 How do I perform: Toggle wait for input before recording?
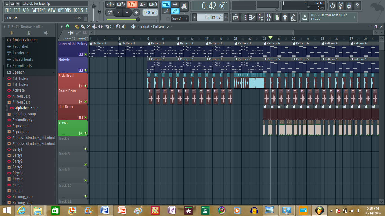pos(121,4)
